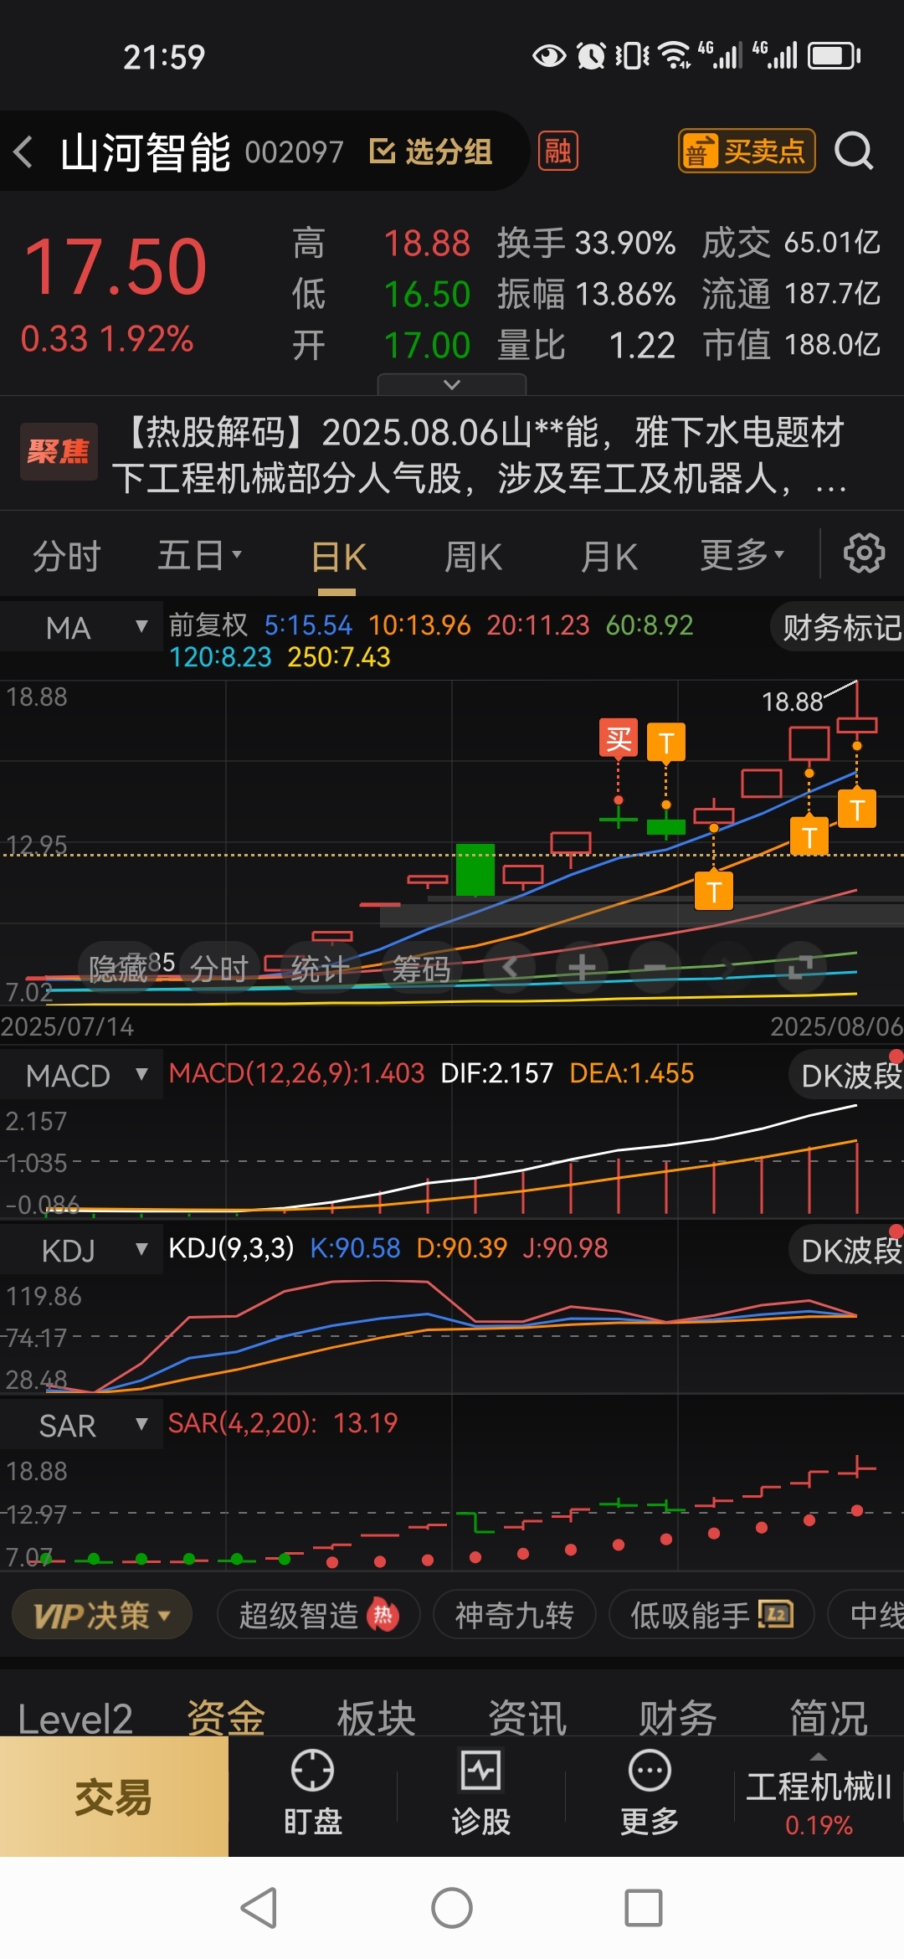Toggle DK波段 in the KDJ panel
The image size is (904, 1959).
tap(847, 1251)
